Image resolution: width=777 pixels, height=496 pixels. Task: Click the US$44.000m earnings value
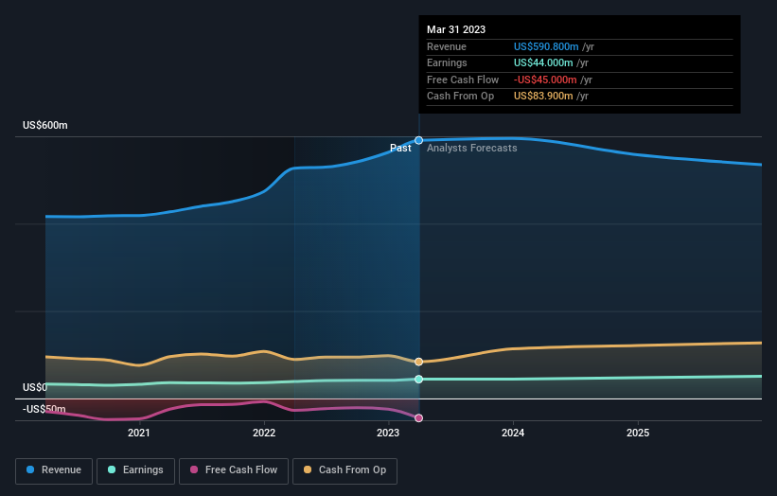click(543, 62)
